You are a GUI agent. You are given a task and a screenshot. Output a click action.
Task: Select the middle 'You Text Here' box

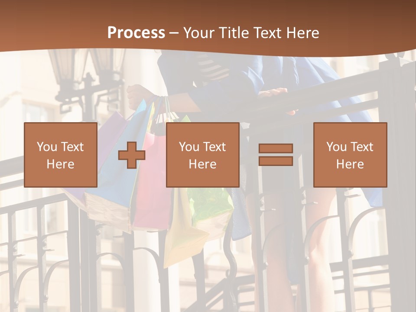pos(203,155)
